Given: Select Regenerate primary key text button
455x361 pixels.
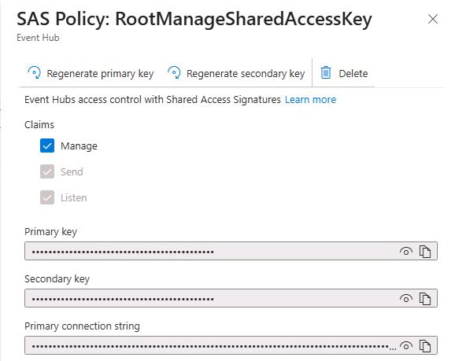Looking at the screenshot, I should pos(100,74).
